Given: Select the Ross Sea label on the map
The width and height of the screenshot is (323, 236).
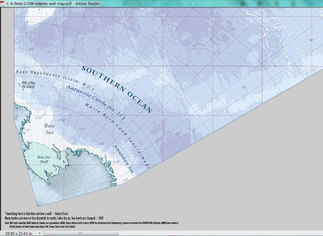Looking at the screenshot, I should tap(49, 129).
